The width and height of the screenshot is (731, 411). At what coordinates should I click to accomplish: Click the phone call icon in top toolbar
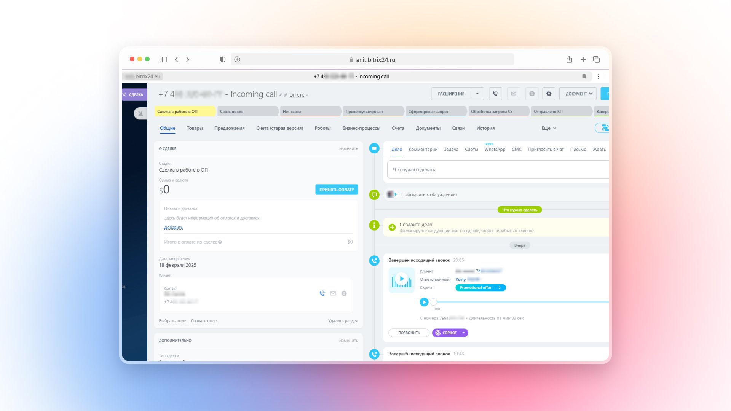(495, 94)
